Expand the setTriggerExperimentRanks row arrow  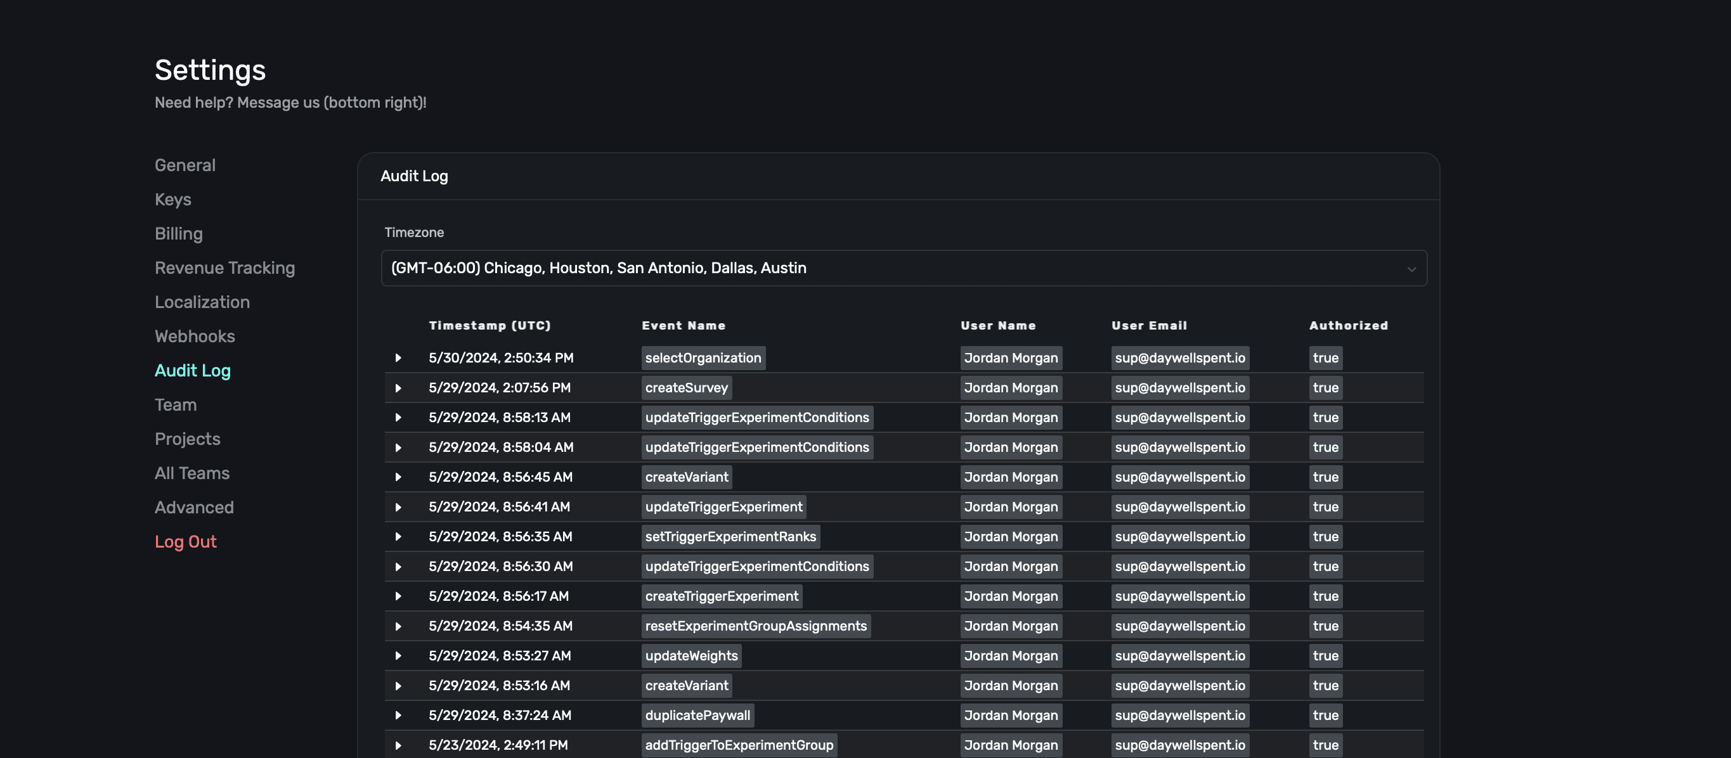(x=398, y=536)
